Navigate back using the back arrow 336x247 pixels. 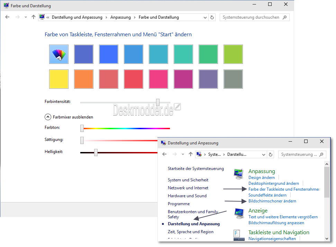7,17
